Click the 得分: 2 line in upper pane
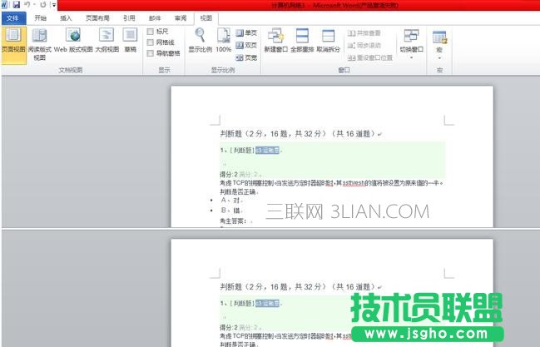This screenshot has height=347, width=540. pyautogui.click(x=240, y=175)
